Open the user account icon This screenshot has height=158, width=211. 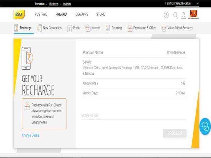pyautogui.click(x=184, y=15)
